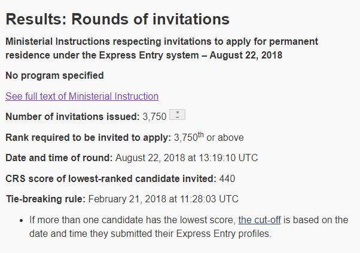Click the 3,750 invitations issued value
Image resolution: width=360 pixels, height=253 pixels.
pyautogui.click(x=154, y=116)
